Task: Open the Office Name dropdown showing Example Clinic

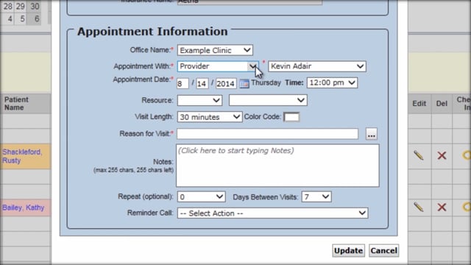Action: [x=215, y=50]
